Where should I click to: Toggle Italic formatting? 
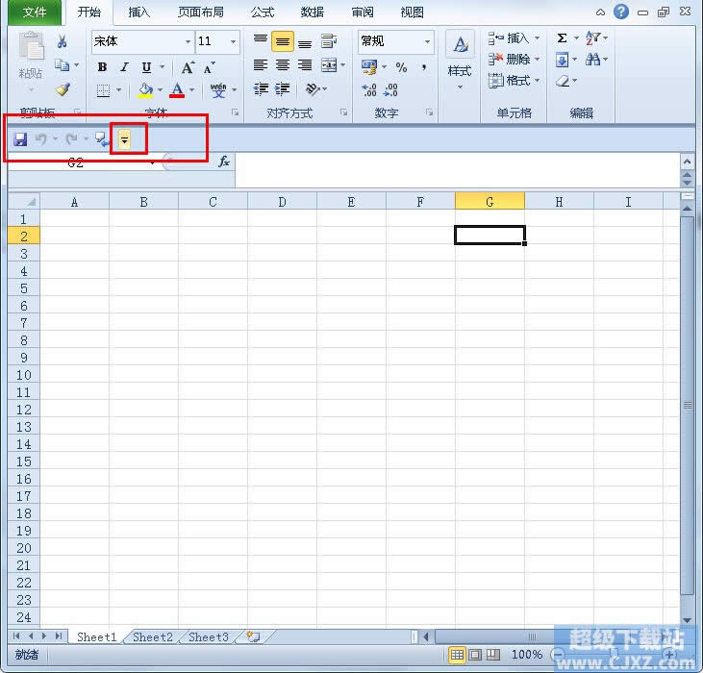124,67
